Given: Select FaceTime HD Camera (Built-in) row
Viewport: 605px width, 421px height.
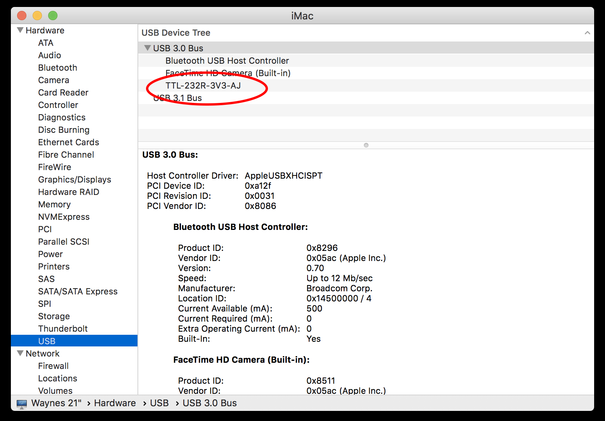Looking at the screenshot, I should point(366,73).
